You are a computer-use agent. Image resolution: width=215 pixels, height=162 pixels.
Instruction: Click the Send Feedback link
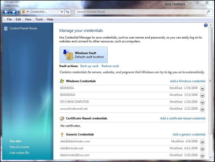(175, 4)
